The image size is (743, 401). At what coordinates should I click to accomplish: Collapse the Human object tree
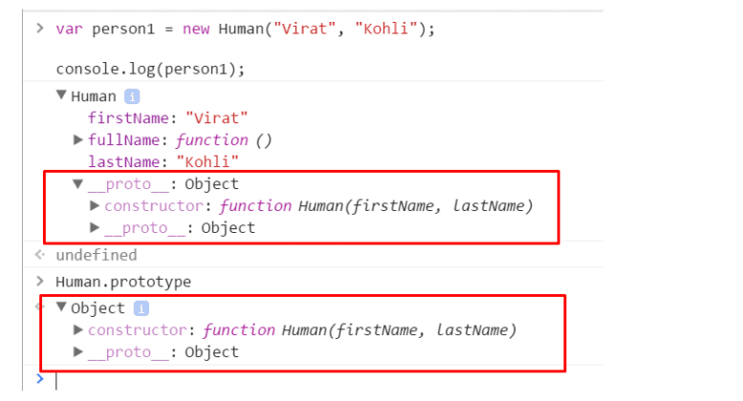[x=62, y=95]
